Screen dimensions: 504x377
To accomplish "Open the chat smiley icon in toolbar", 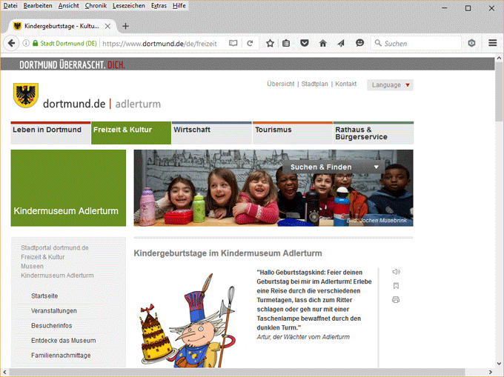I will tap(359, 43).
